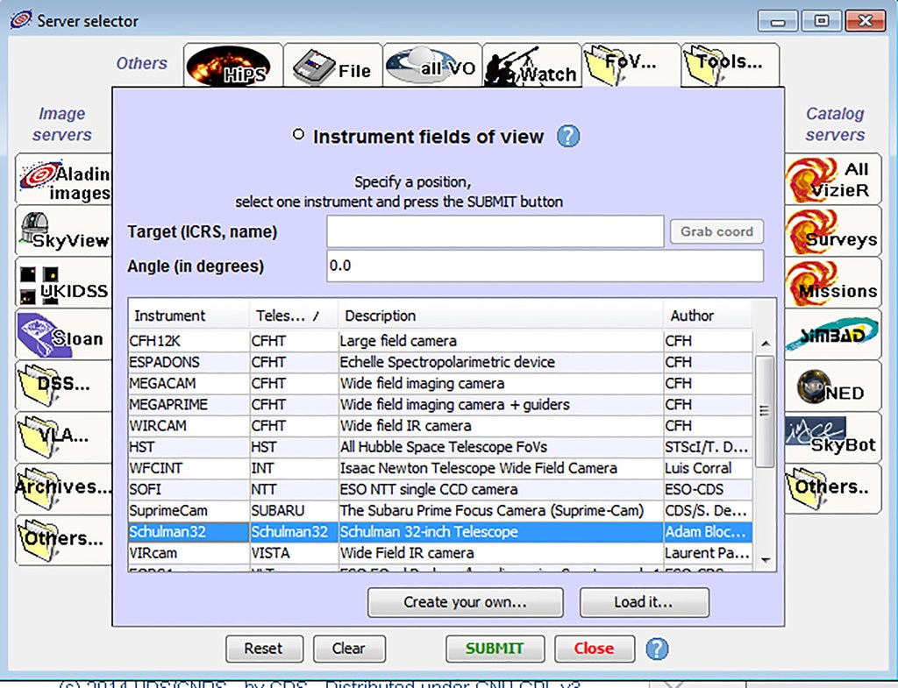The image size is (898, 688).
Task: Select the MEGACAM instrument row
Action: 440,384
